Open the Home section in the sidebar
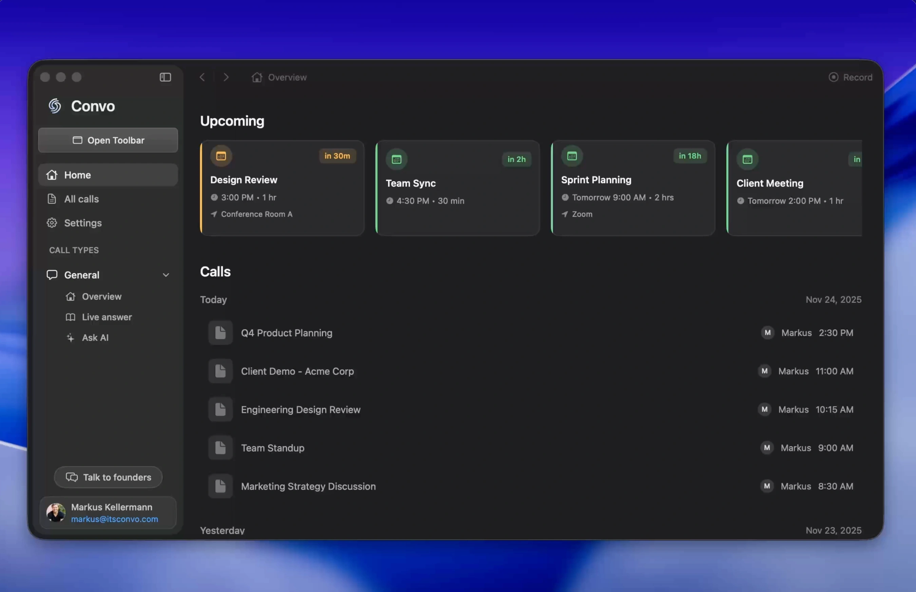Screen dimensions: 916x592 click(77, 175)
